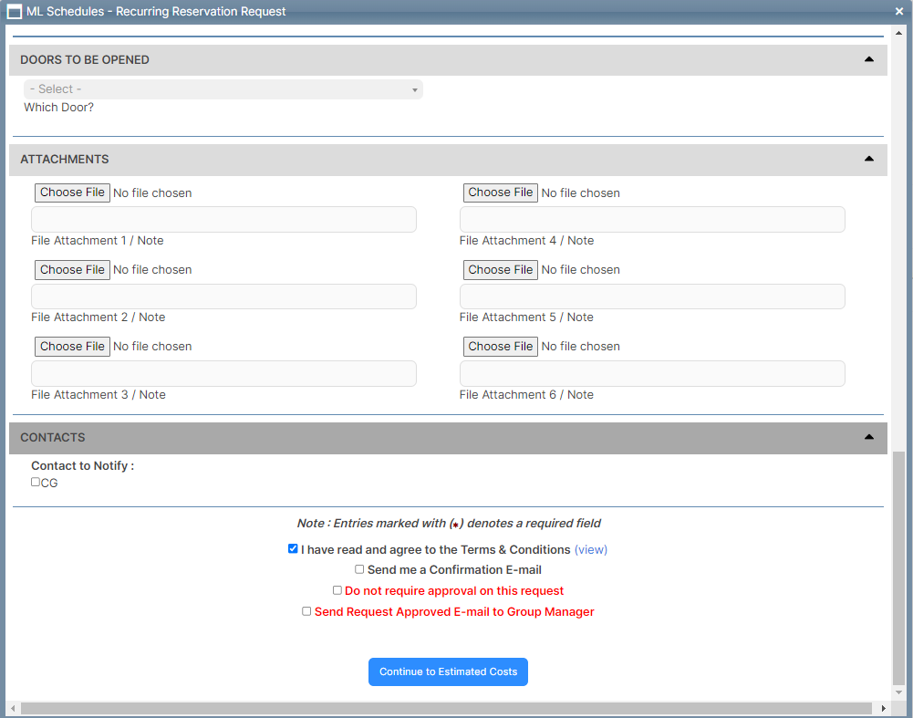Check Send Request Approved E-mail to Group Manager
Image resolution: width=913 pixels, height=718 pixels.
point(306,611)
